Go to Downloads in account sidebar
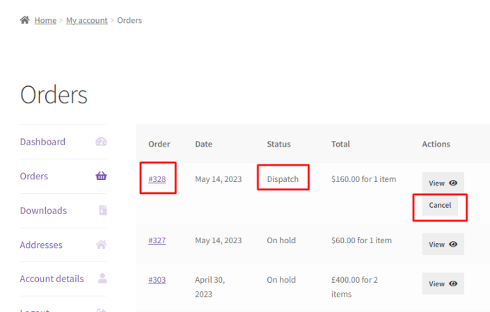 pyautogui.click(x=43, y=211)
